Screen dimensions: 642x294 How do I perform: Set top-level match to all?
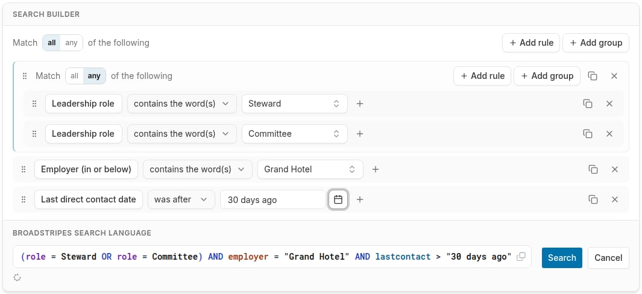(x=52, y=43)
